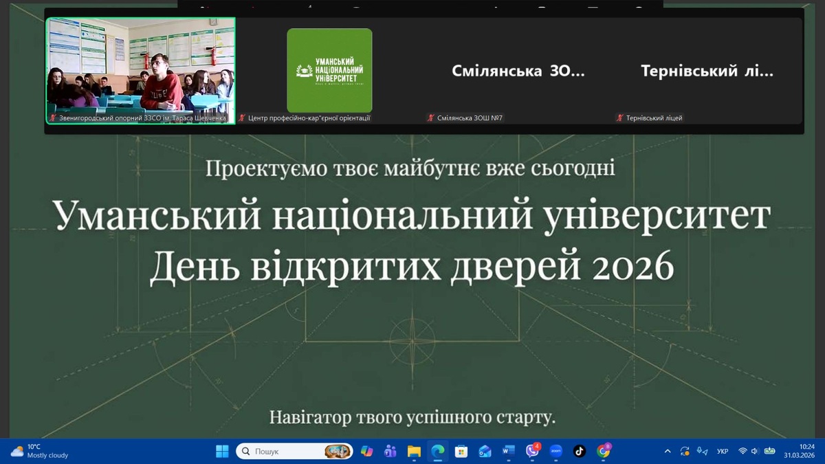Switch to Google Chrome in taskbar
This screenshot has height=464, width=825.
[604, 451]
